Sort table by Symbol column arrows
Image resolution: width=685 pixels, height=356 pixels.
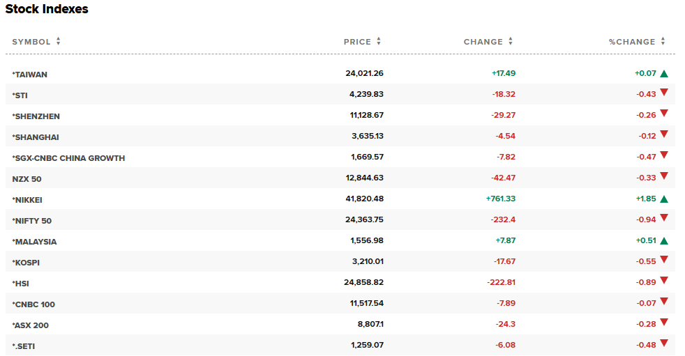coord(58,41)
